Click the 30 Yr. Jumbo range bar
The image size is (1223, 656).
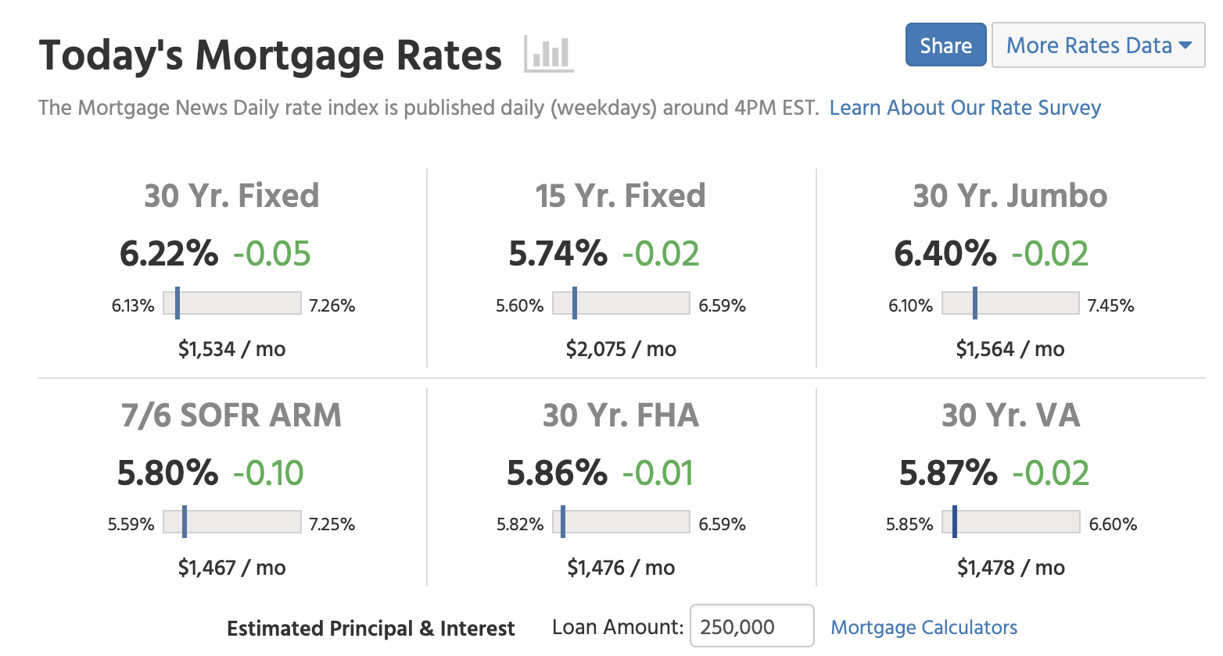[1010, 304]
